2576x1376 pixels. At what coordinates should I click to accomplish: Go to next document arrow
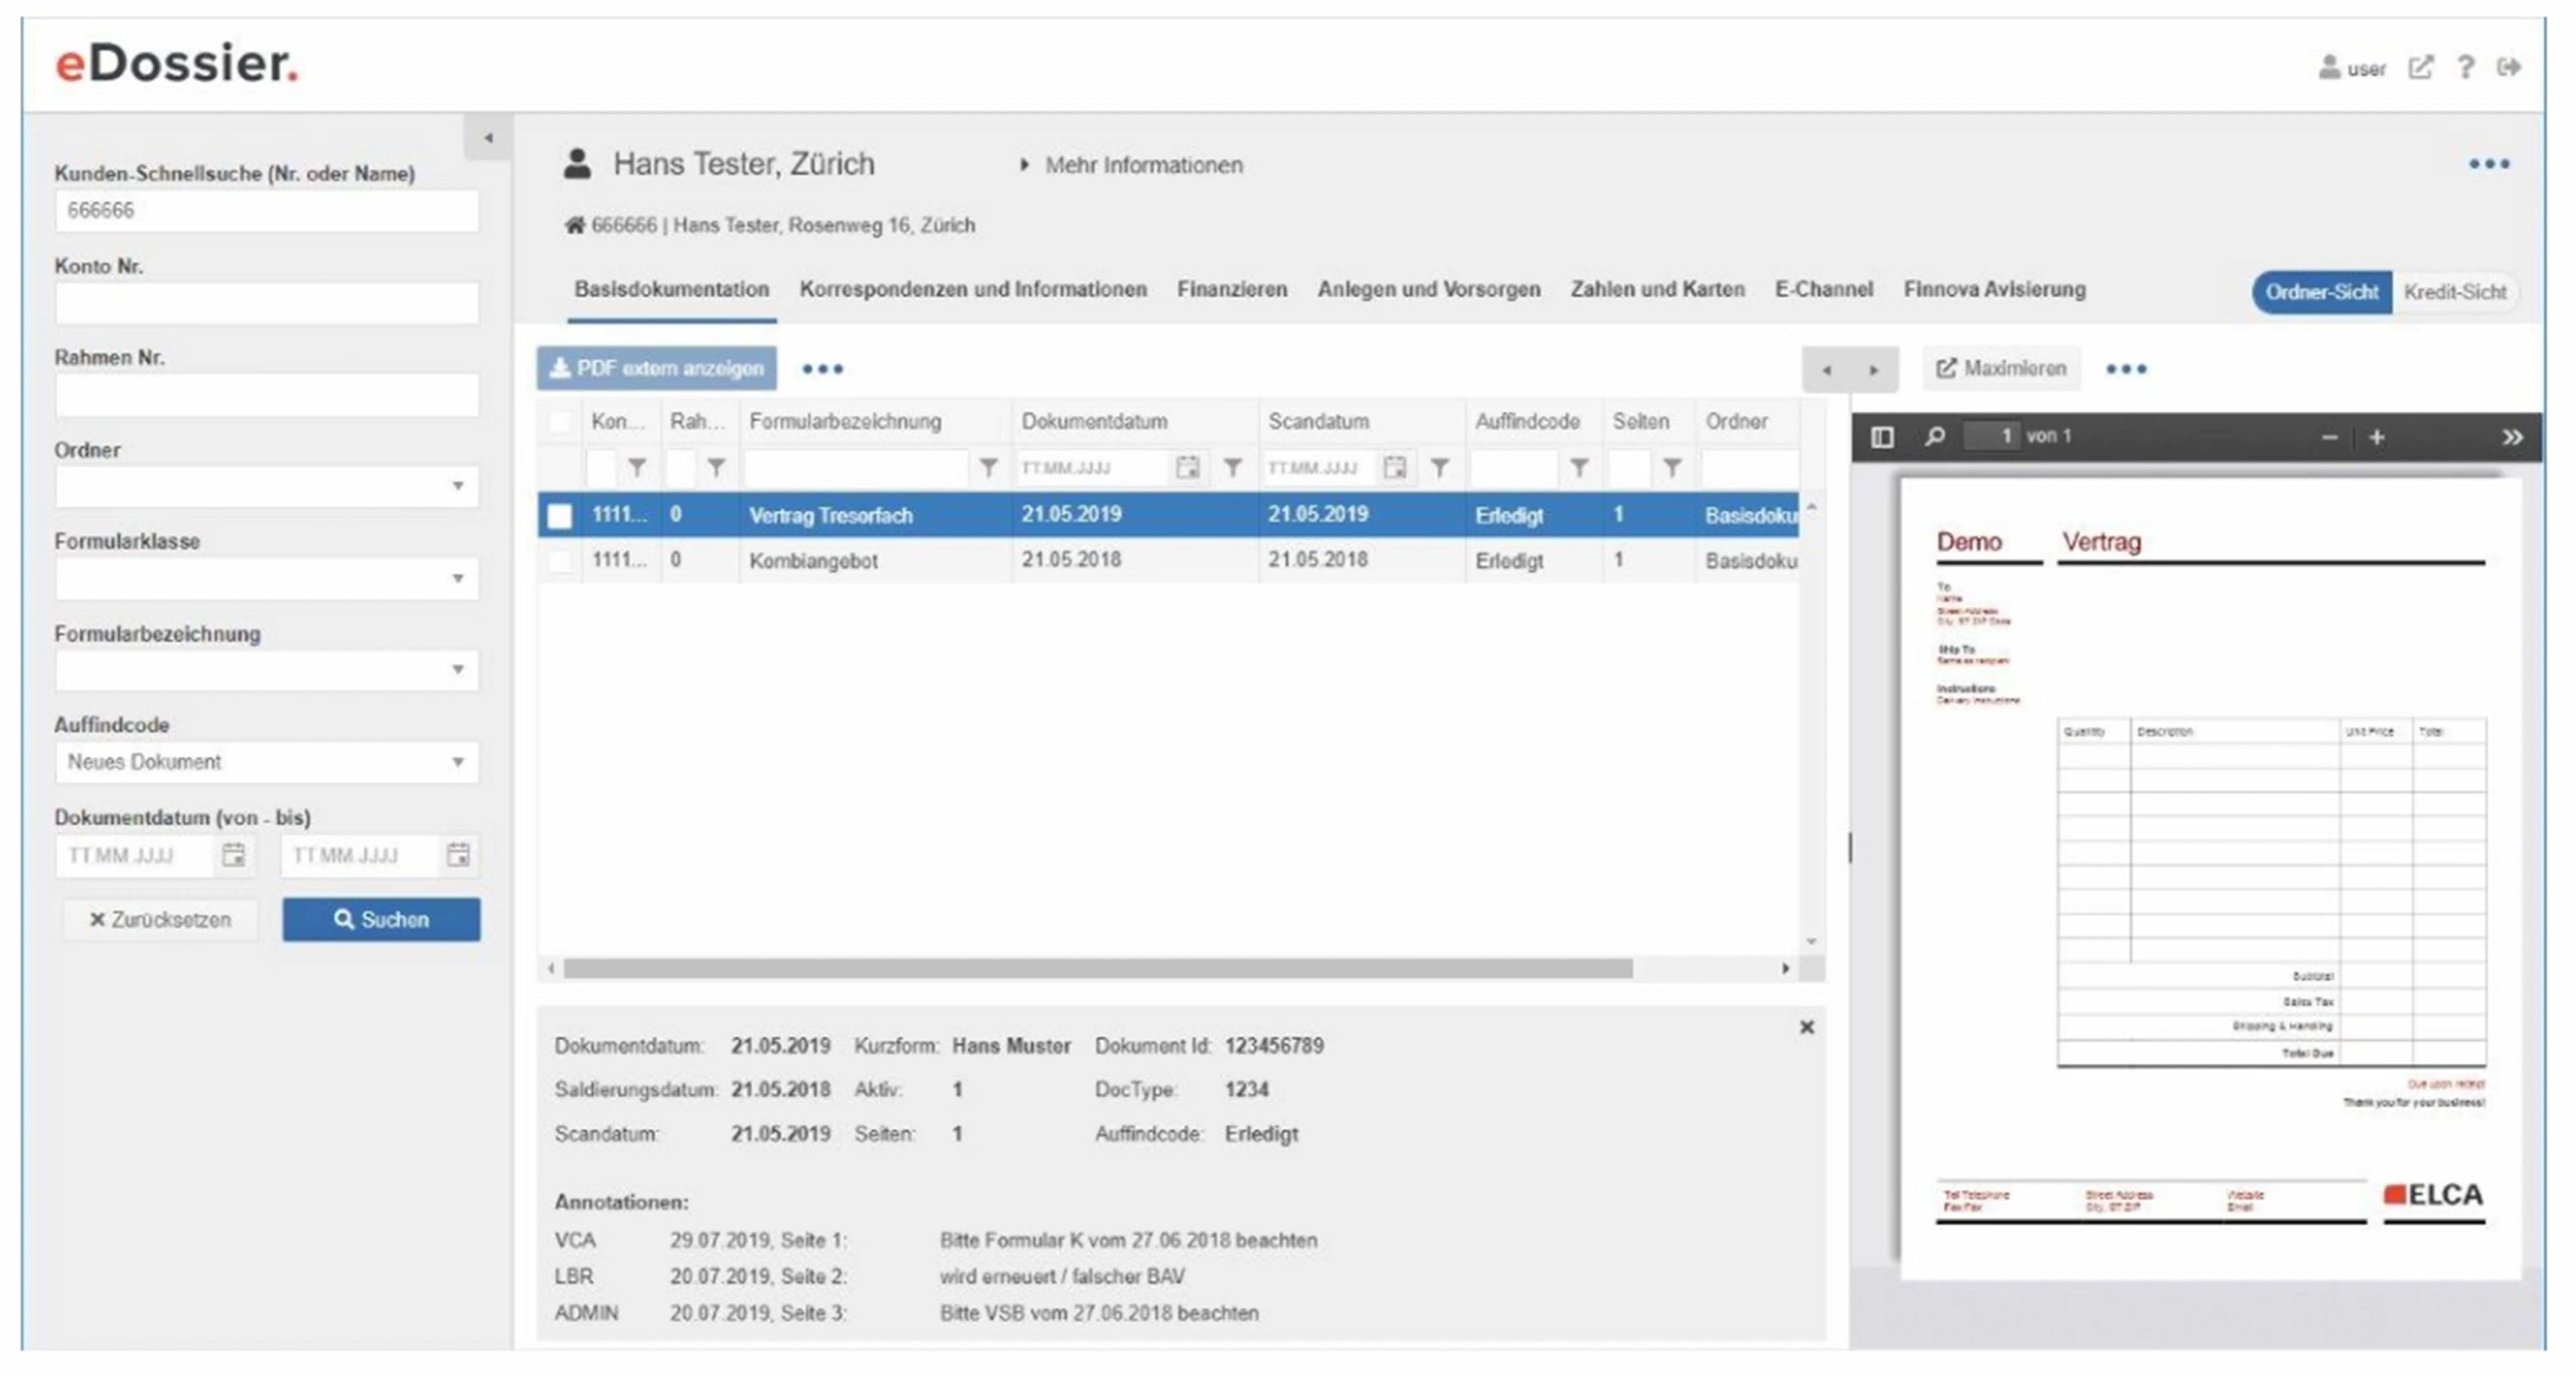pyautogui.click(x=1873, y=370)
